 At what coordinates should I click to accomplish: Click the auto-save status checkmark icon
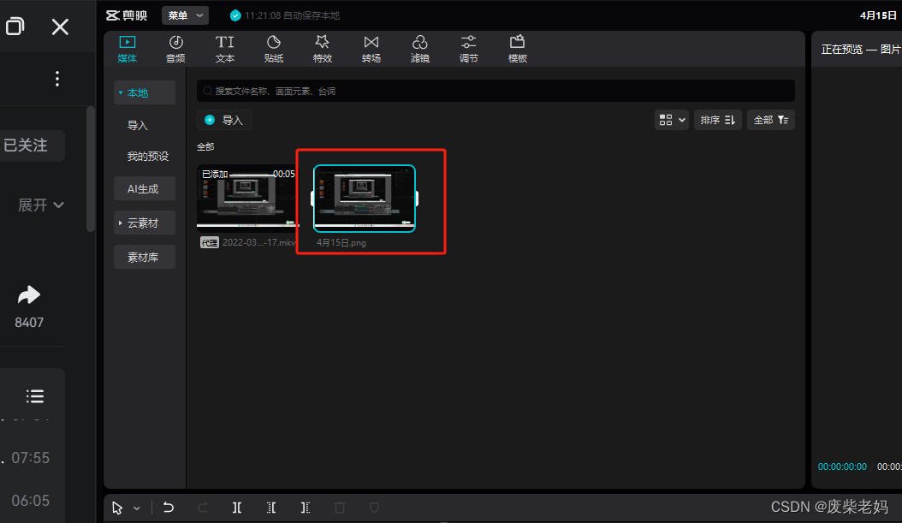(235, 15)
